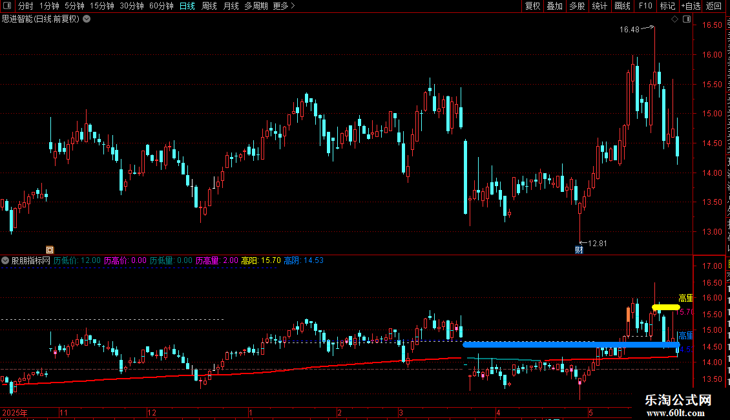Switch to 月线 monthly chart
Viewport: 730px width, 420px height.
231,6
